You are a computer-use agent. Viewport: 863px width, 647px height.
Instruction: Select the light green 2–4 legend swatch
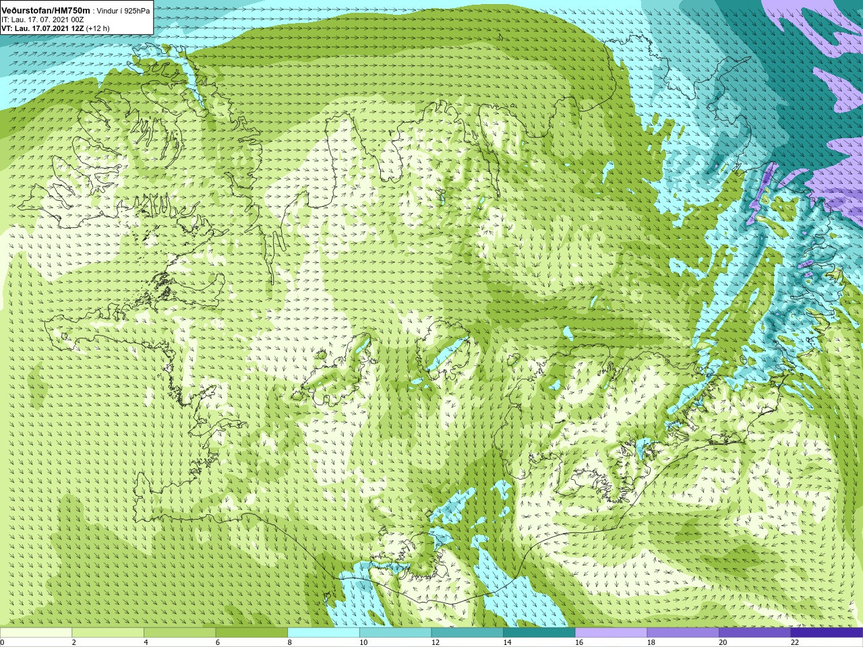pyautogui.click(x=108, y=632)
